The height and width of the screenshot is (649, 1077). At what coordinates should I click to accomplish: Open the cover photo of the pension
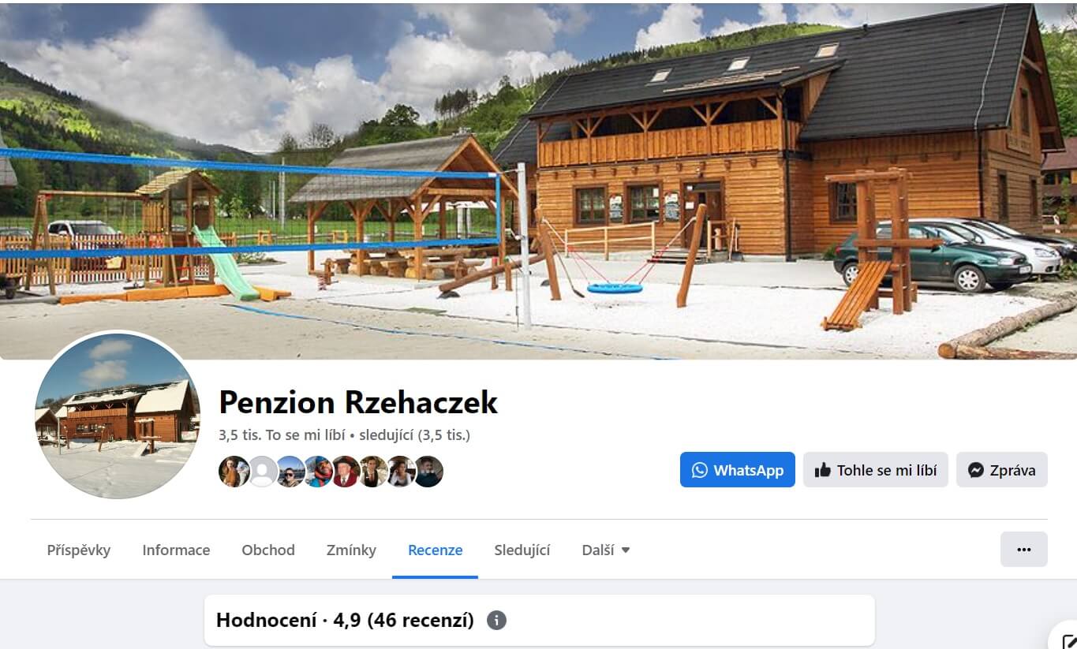[538, 181]
